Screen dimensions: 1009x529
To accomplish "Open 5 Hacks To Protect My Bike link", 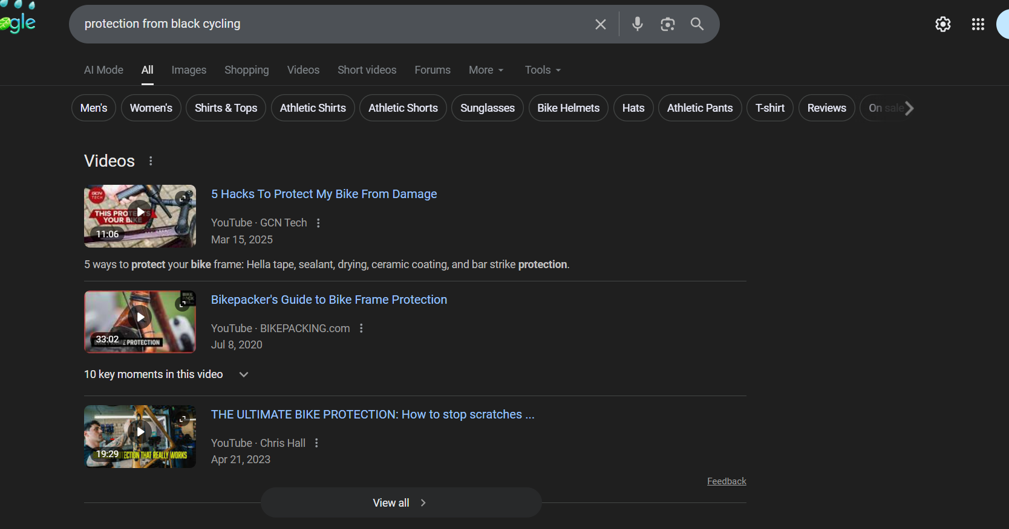I will [x=324, y=194].
